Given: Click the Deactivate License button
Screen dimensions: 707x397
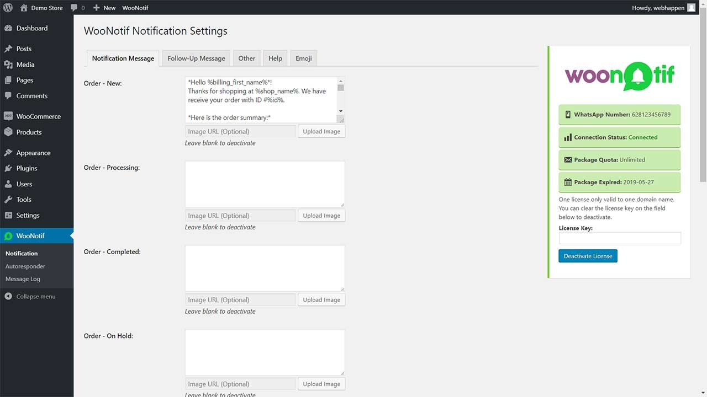Looking at the screenshot, I should click(588, 256).
